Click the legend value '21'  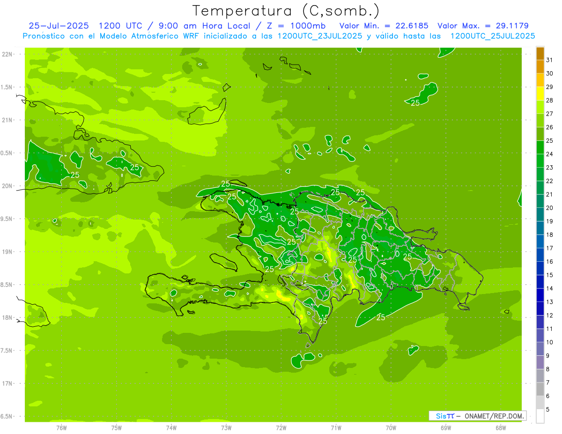click(550, 194)
